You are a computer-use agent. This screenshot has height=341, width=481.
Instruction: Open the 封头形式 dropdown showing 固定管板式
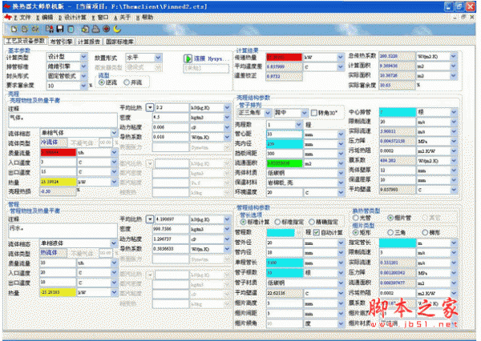83,76
